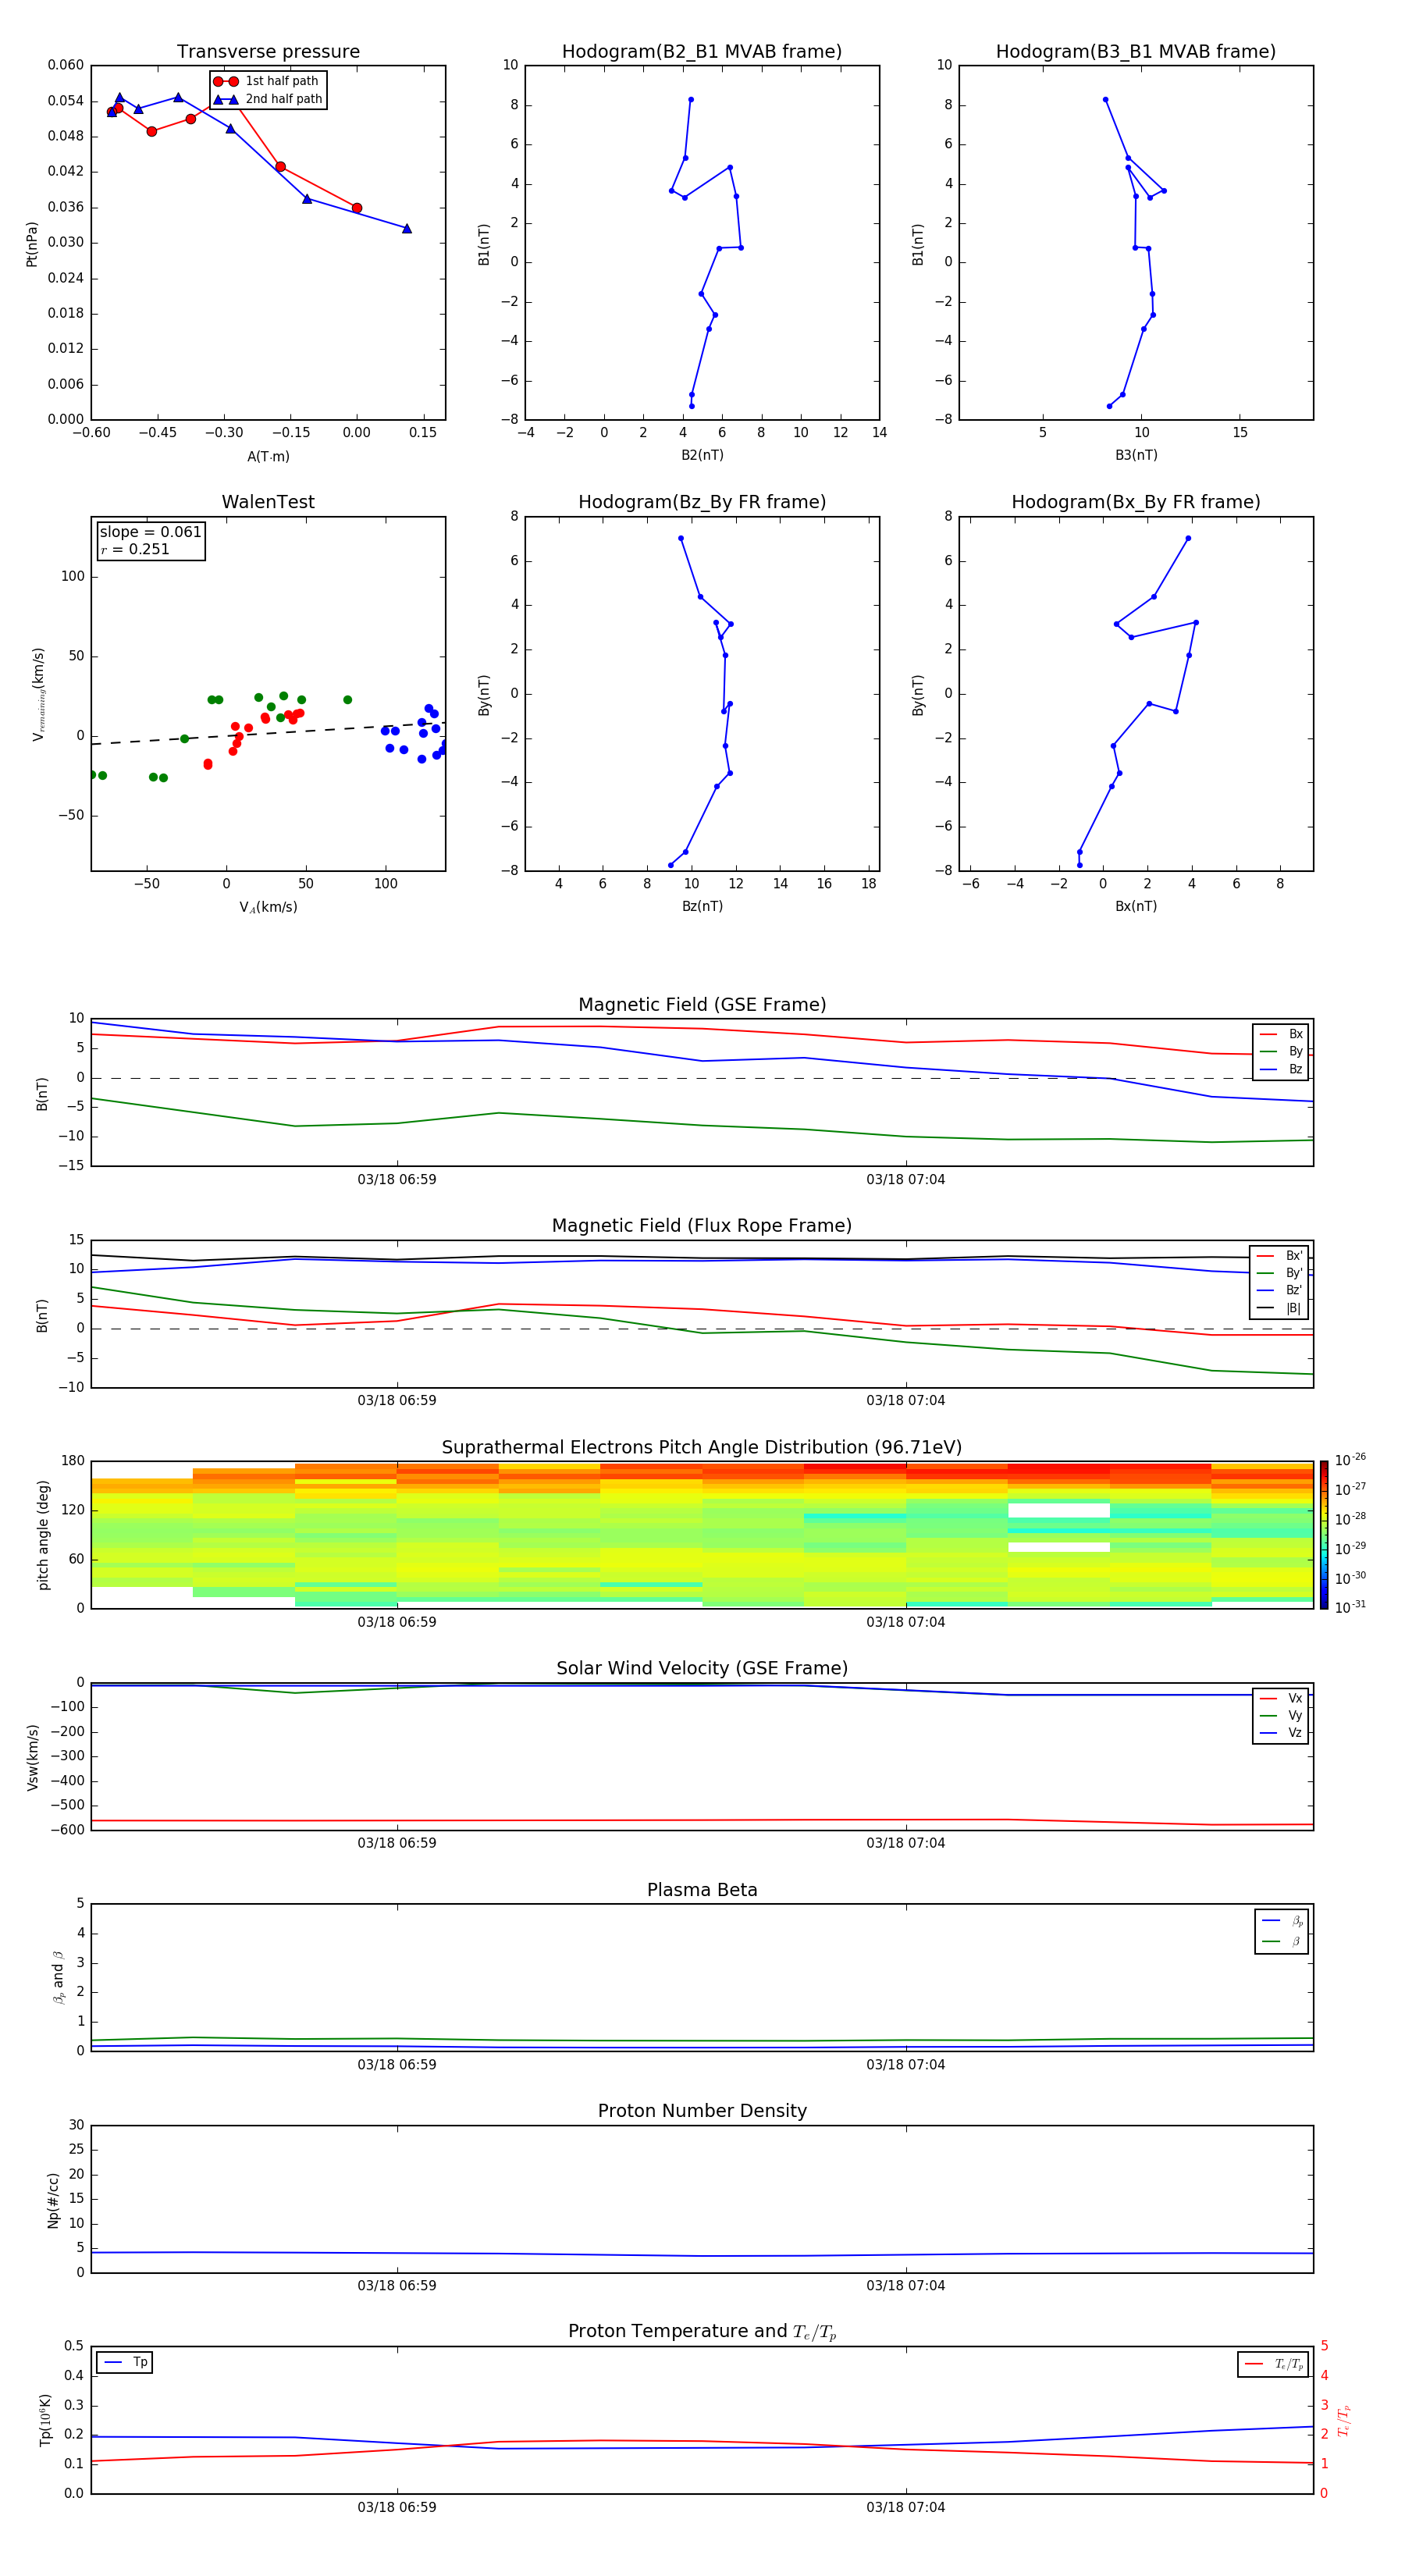
Task: Click the "Bx(nT)" x-axis label
Action: click(1136, 906)
